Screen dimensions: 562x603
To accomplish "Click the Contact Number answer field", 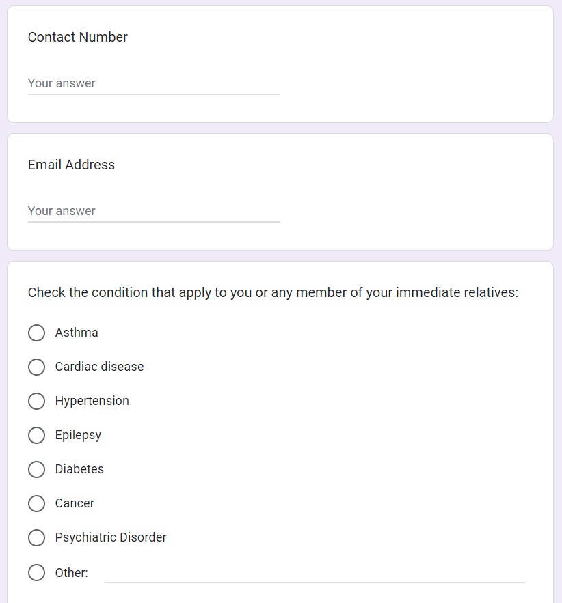I will (x=154, y=83).
